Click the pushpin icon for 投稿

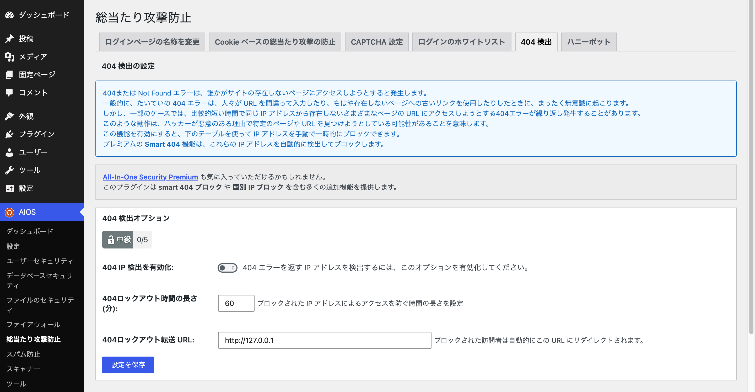pos(9,38)
